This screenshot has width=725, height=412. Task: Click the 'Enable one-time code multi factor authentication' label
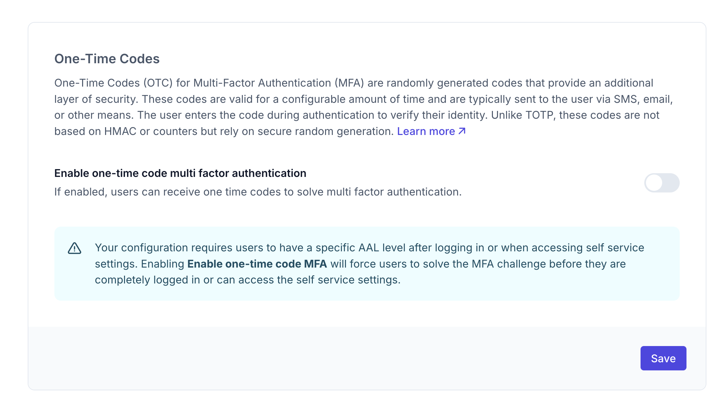[180, 173]
